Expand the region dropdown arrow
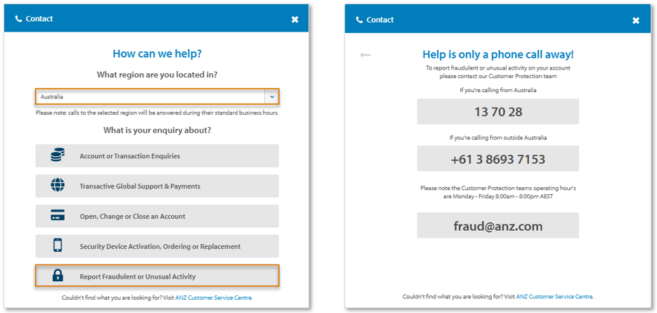This screenshot has height=313, width=657. (272, 96)
